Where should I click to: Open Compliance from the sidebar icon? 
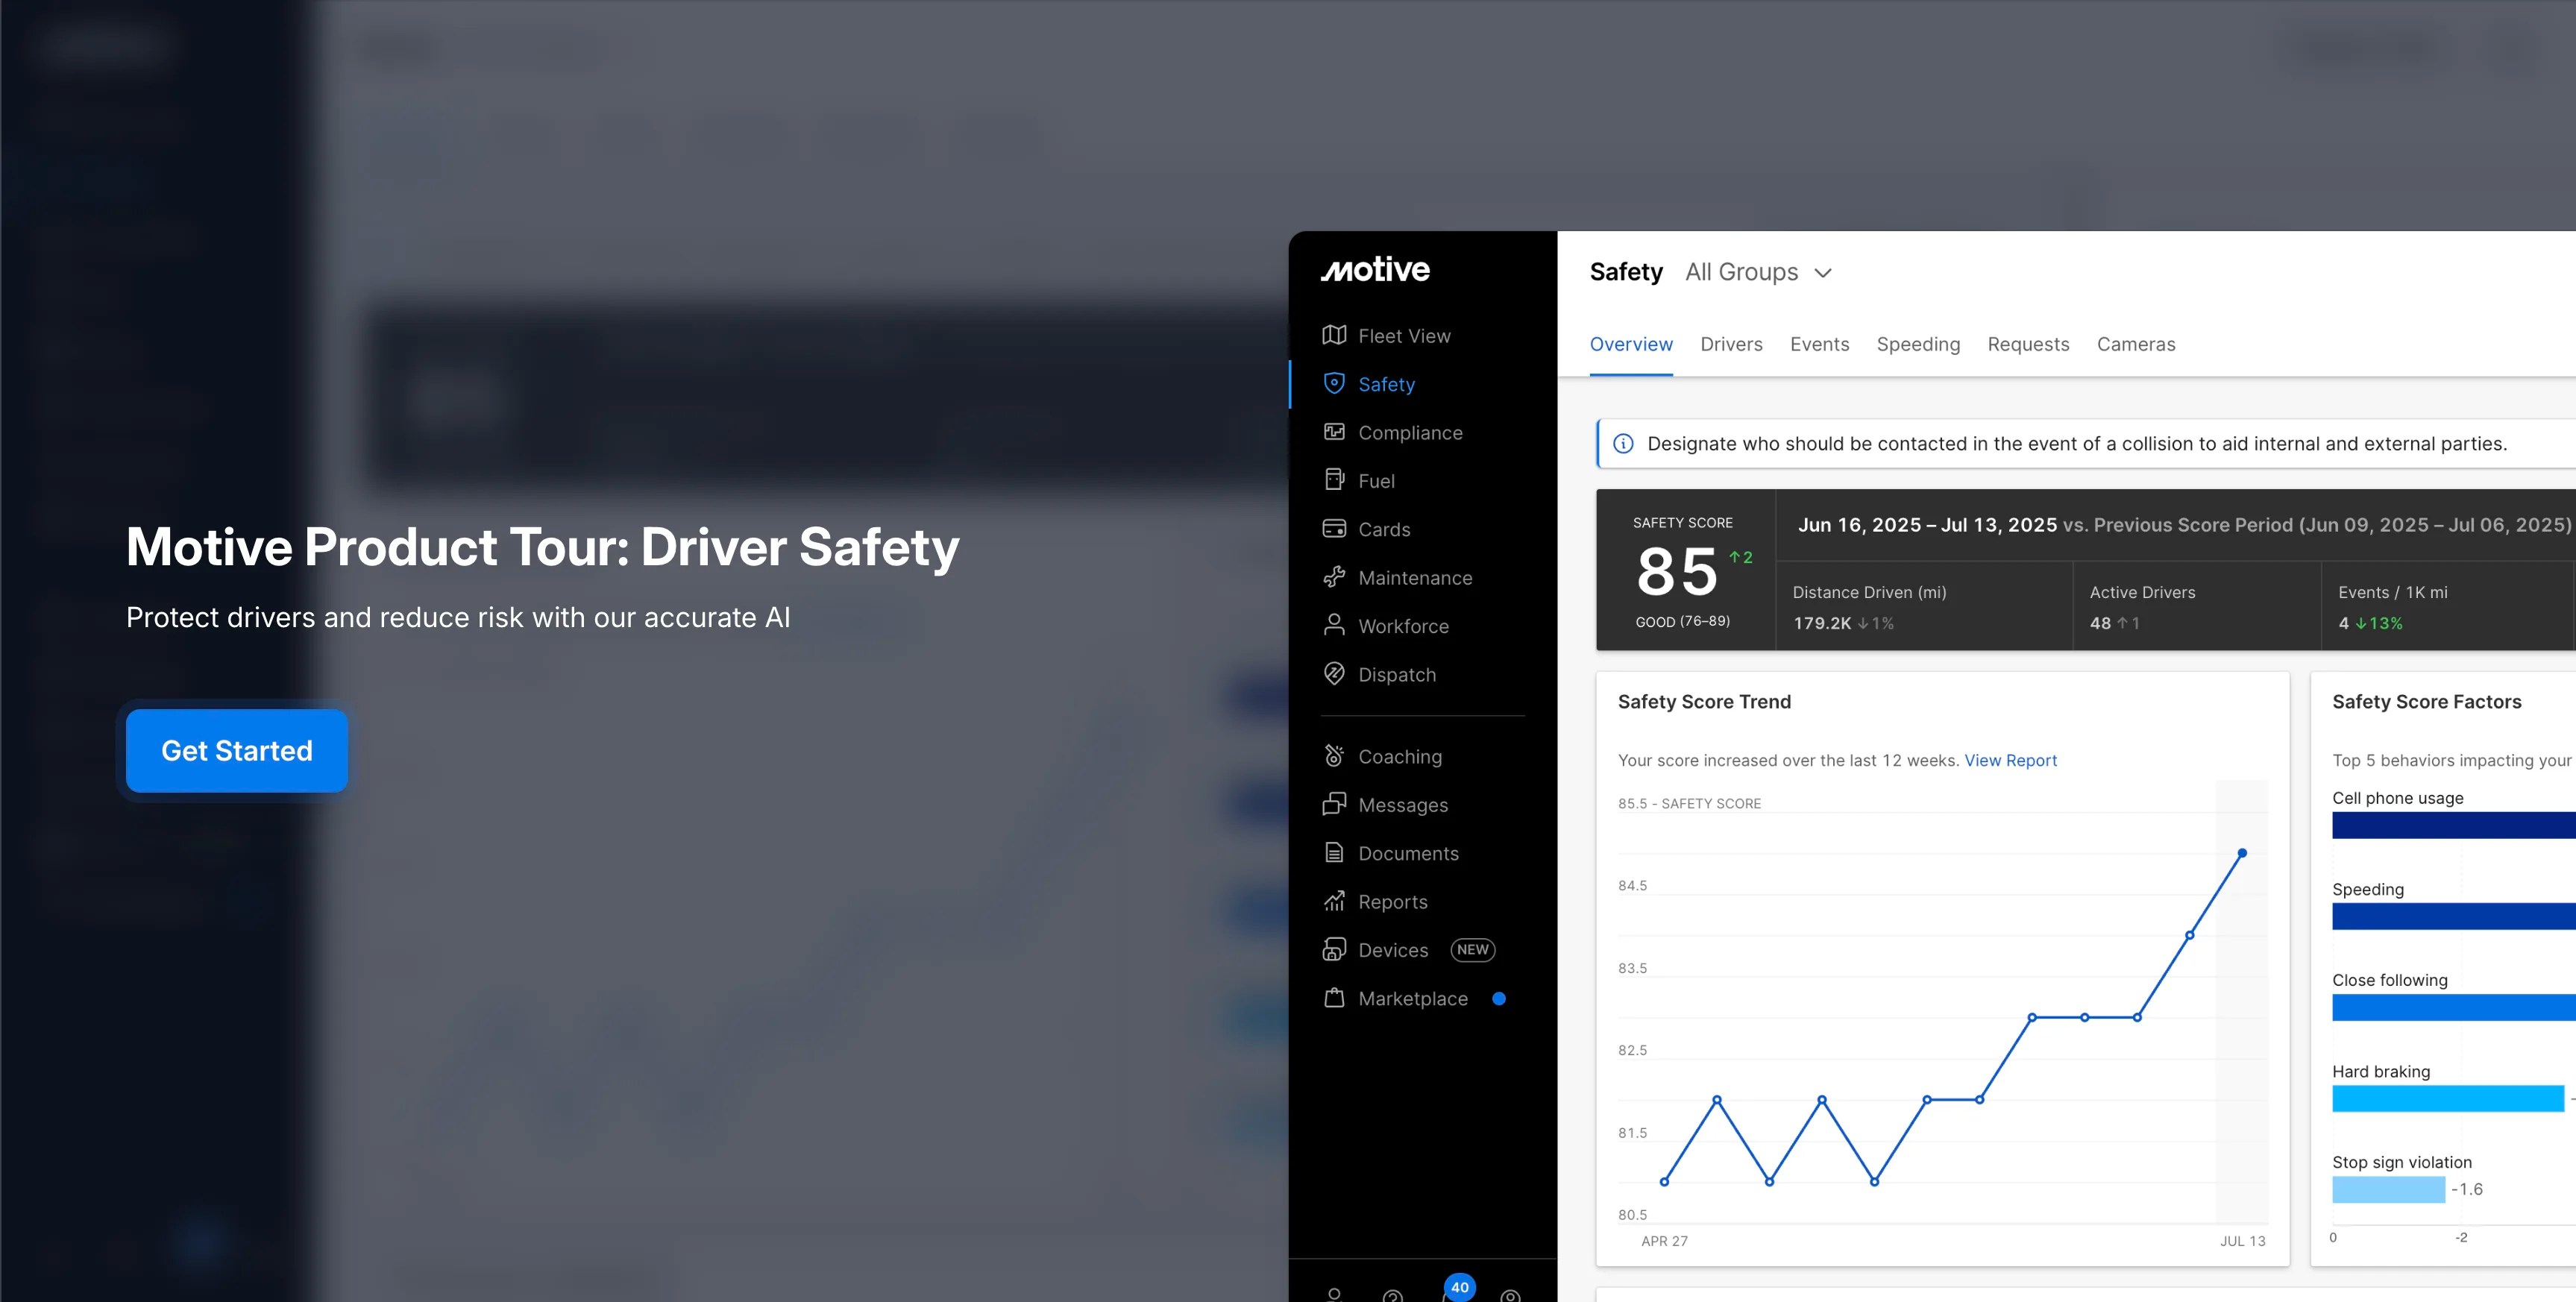(x=1333, y=432)
